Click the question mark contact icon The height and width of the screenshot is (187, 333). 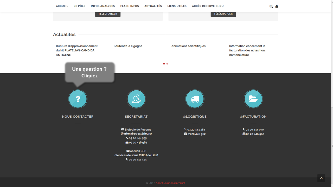tap(78, 99)
